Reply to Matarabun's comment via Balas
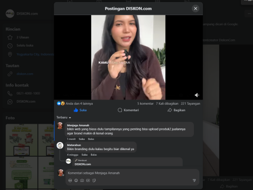The image size is (253, 190). coord(94,155)
